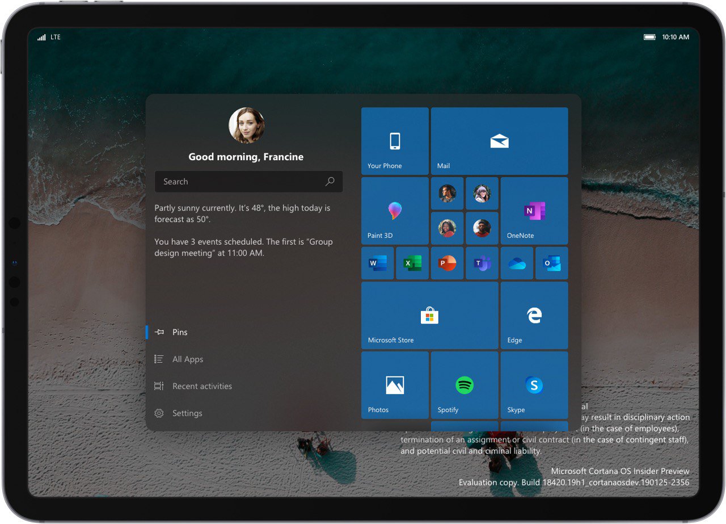Image resolution: width=726 pixels, height=524 pixels.
Task: Switch to the All Apps label
Action: pos(188,359)
